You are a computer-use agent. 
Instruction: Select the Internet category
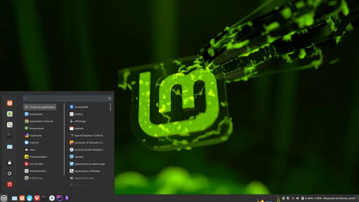click(x=40, y=142)
